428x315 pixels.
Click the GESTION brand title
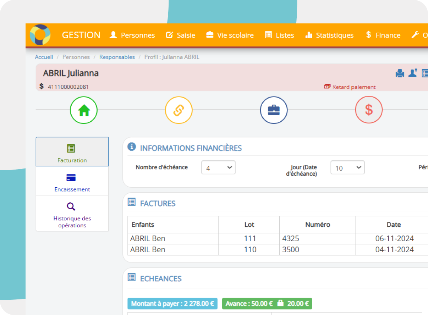(81, 35)
